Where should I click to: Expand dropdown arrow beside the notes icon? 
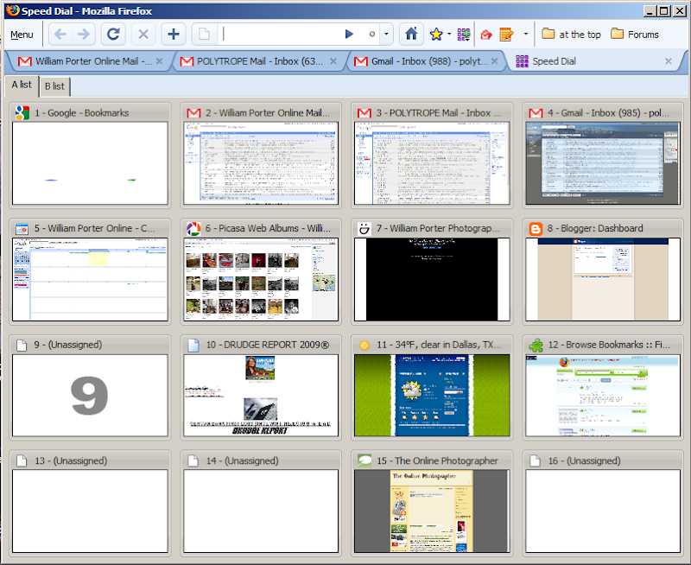[526, 35]
